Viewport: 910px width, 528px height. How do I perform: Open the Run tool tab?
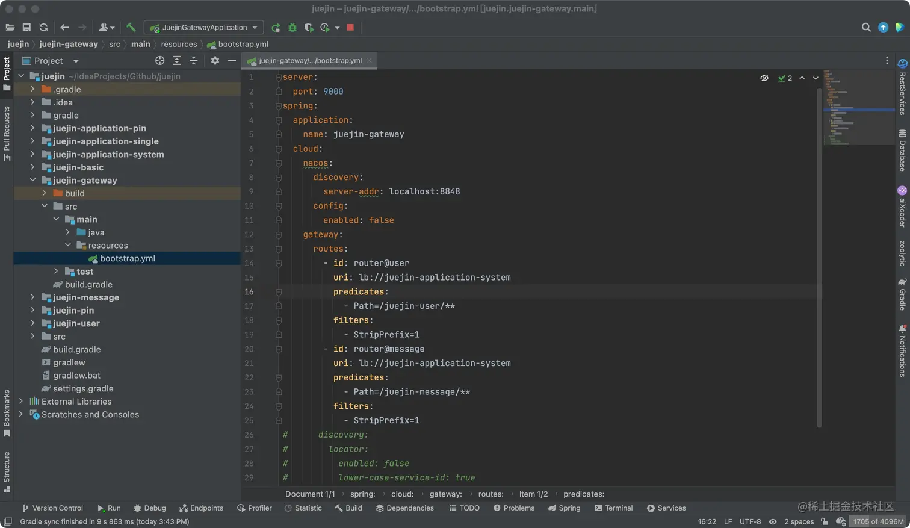pyautogui.click(x=109, y=508)
